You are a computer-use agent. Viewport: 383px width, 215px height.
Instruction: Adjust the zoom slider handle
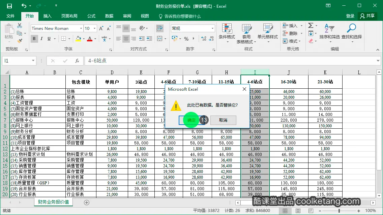click(339, 211)
